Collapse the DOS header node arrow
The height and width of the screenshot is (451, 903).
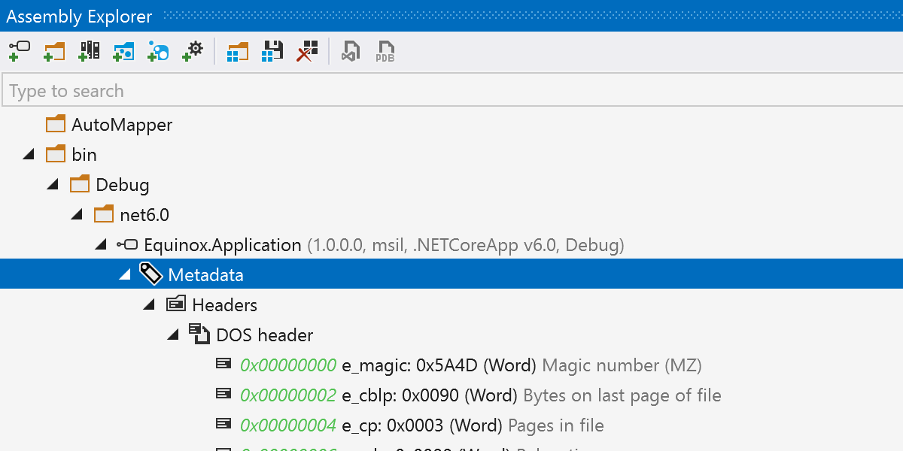point(173,335)
